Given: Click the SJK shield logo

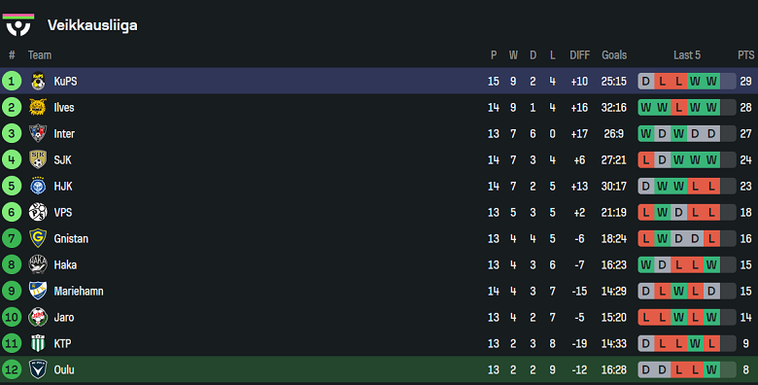Looking at the screenshot, I should (x=38, y=159).
